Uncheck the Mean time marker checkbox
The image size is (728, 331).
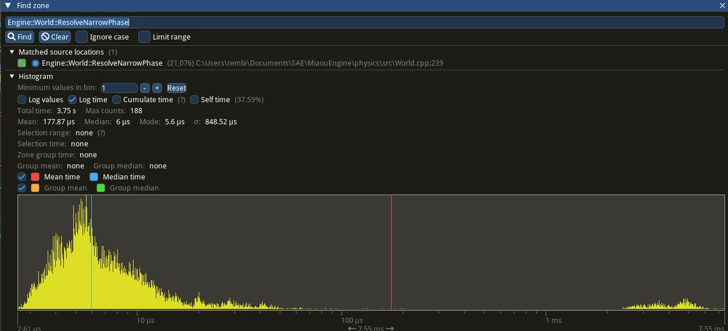[22, 177]
